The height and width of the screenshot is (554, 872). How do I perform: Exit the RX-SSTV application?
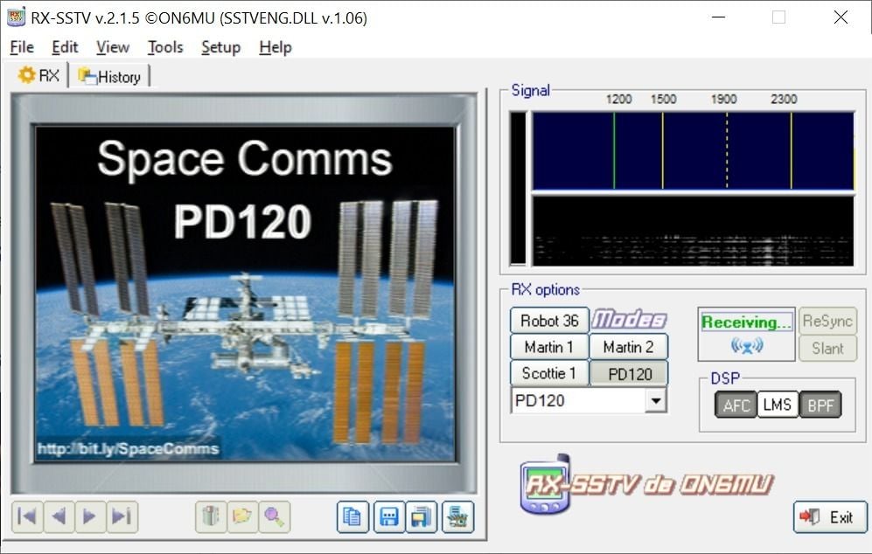(x=830, y=516)
